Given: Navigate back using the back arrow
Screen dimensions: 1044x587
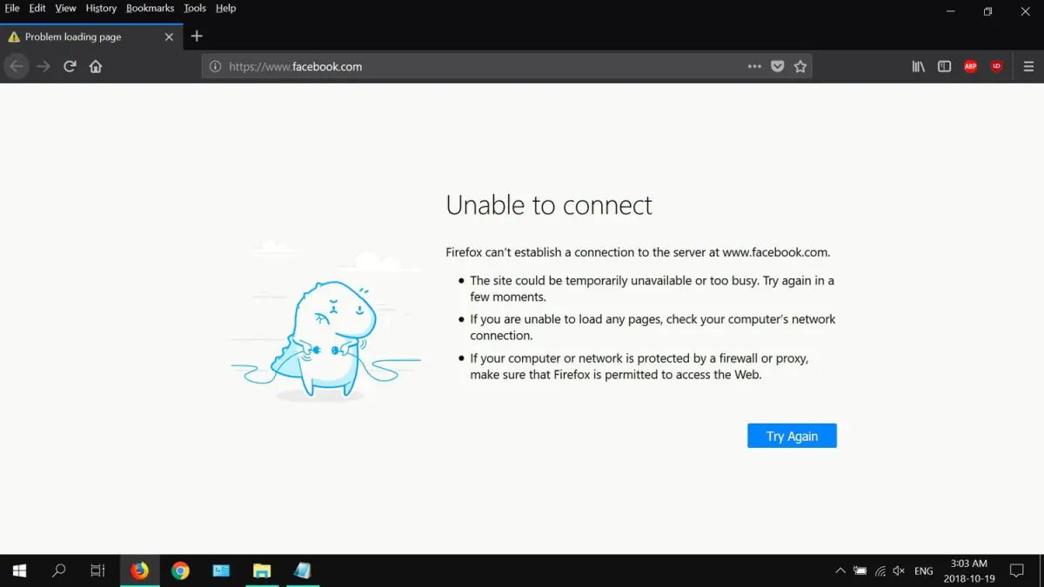Looking at the screenshot, I should (x=17, y=65).
